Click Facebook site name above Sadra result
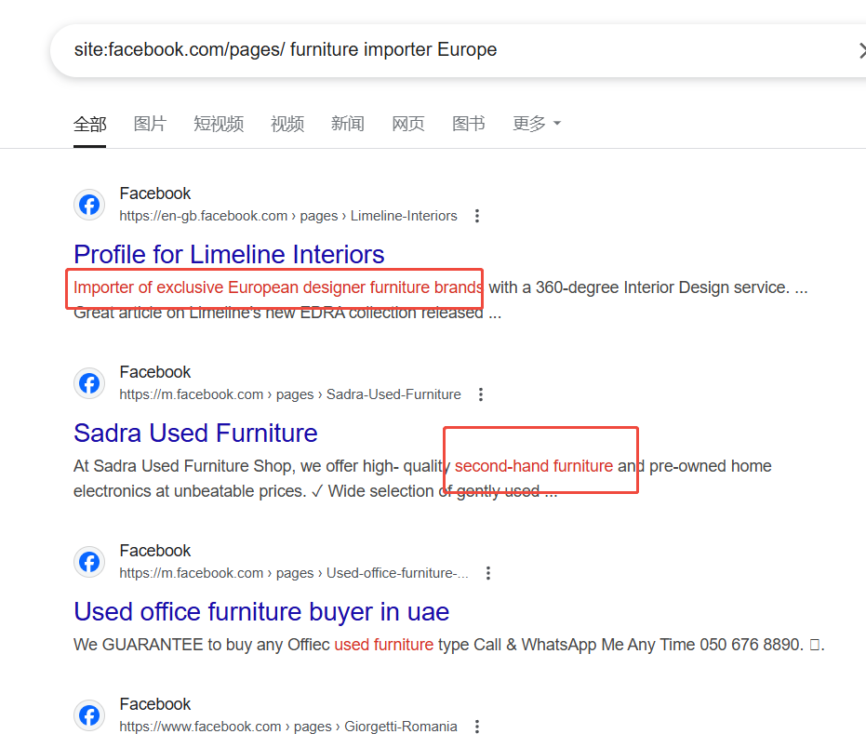866x734 pixels. [155, 372]
